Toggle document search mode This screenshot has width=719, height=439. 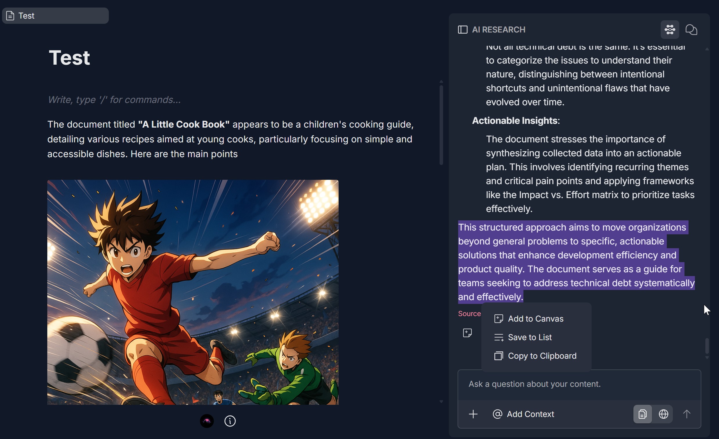coord(642,414)
